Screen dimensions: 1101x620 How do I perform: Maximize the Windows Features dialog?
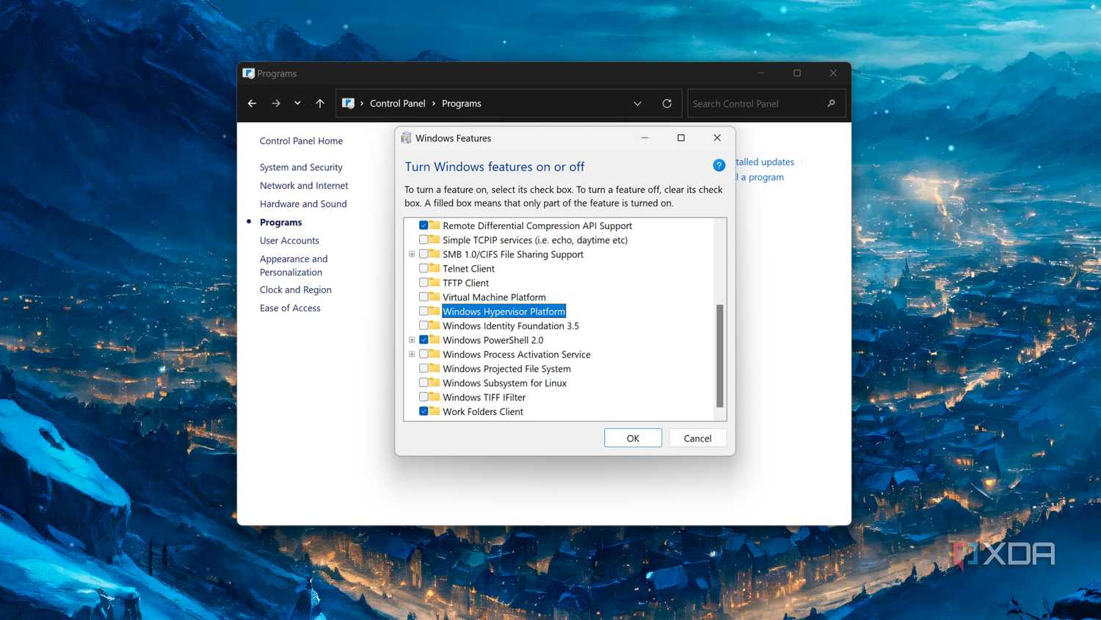[681, 137]
